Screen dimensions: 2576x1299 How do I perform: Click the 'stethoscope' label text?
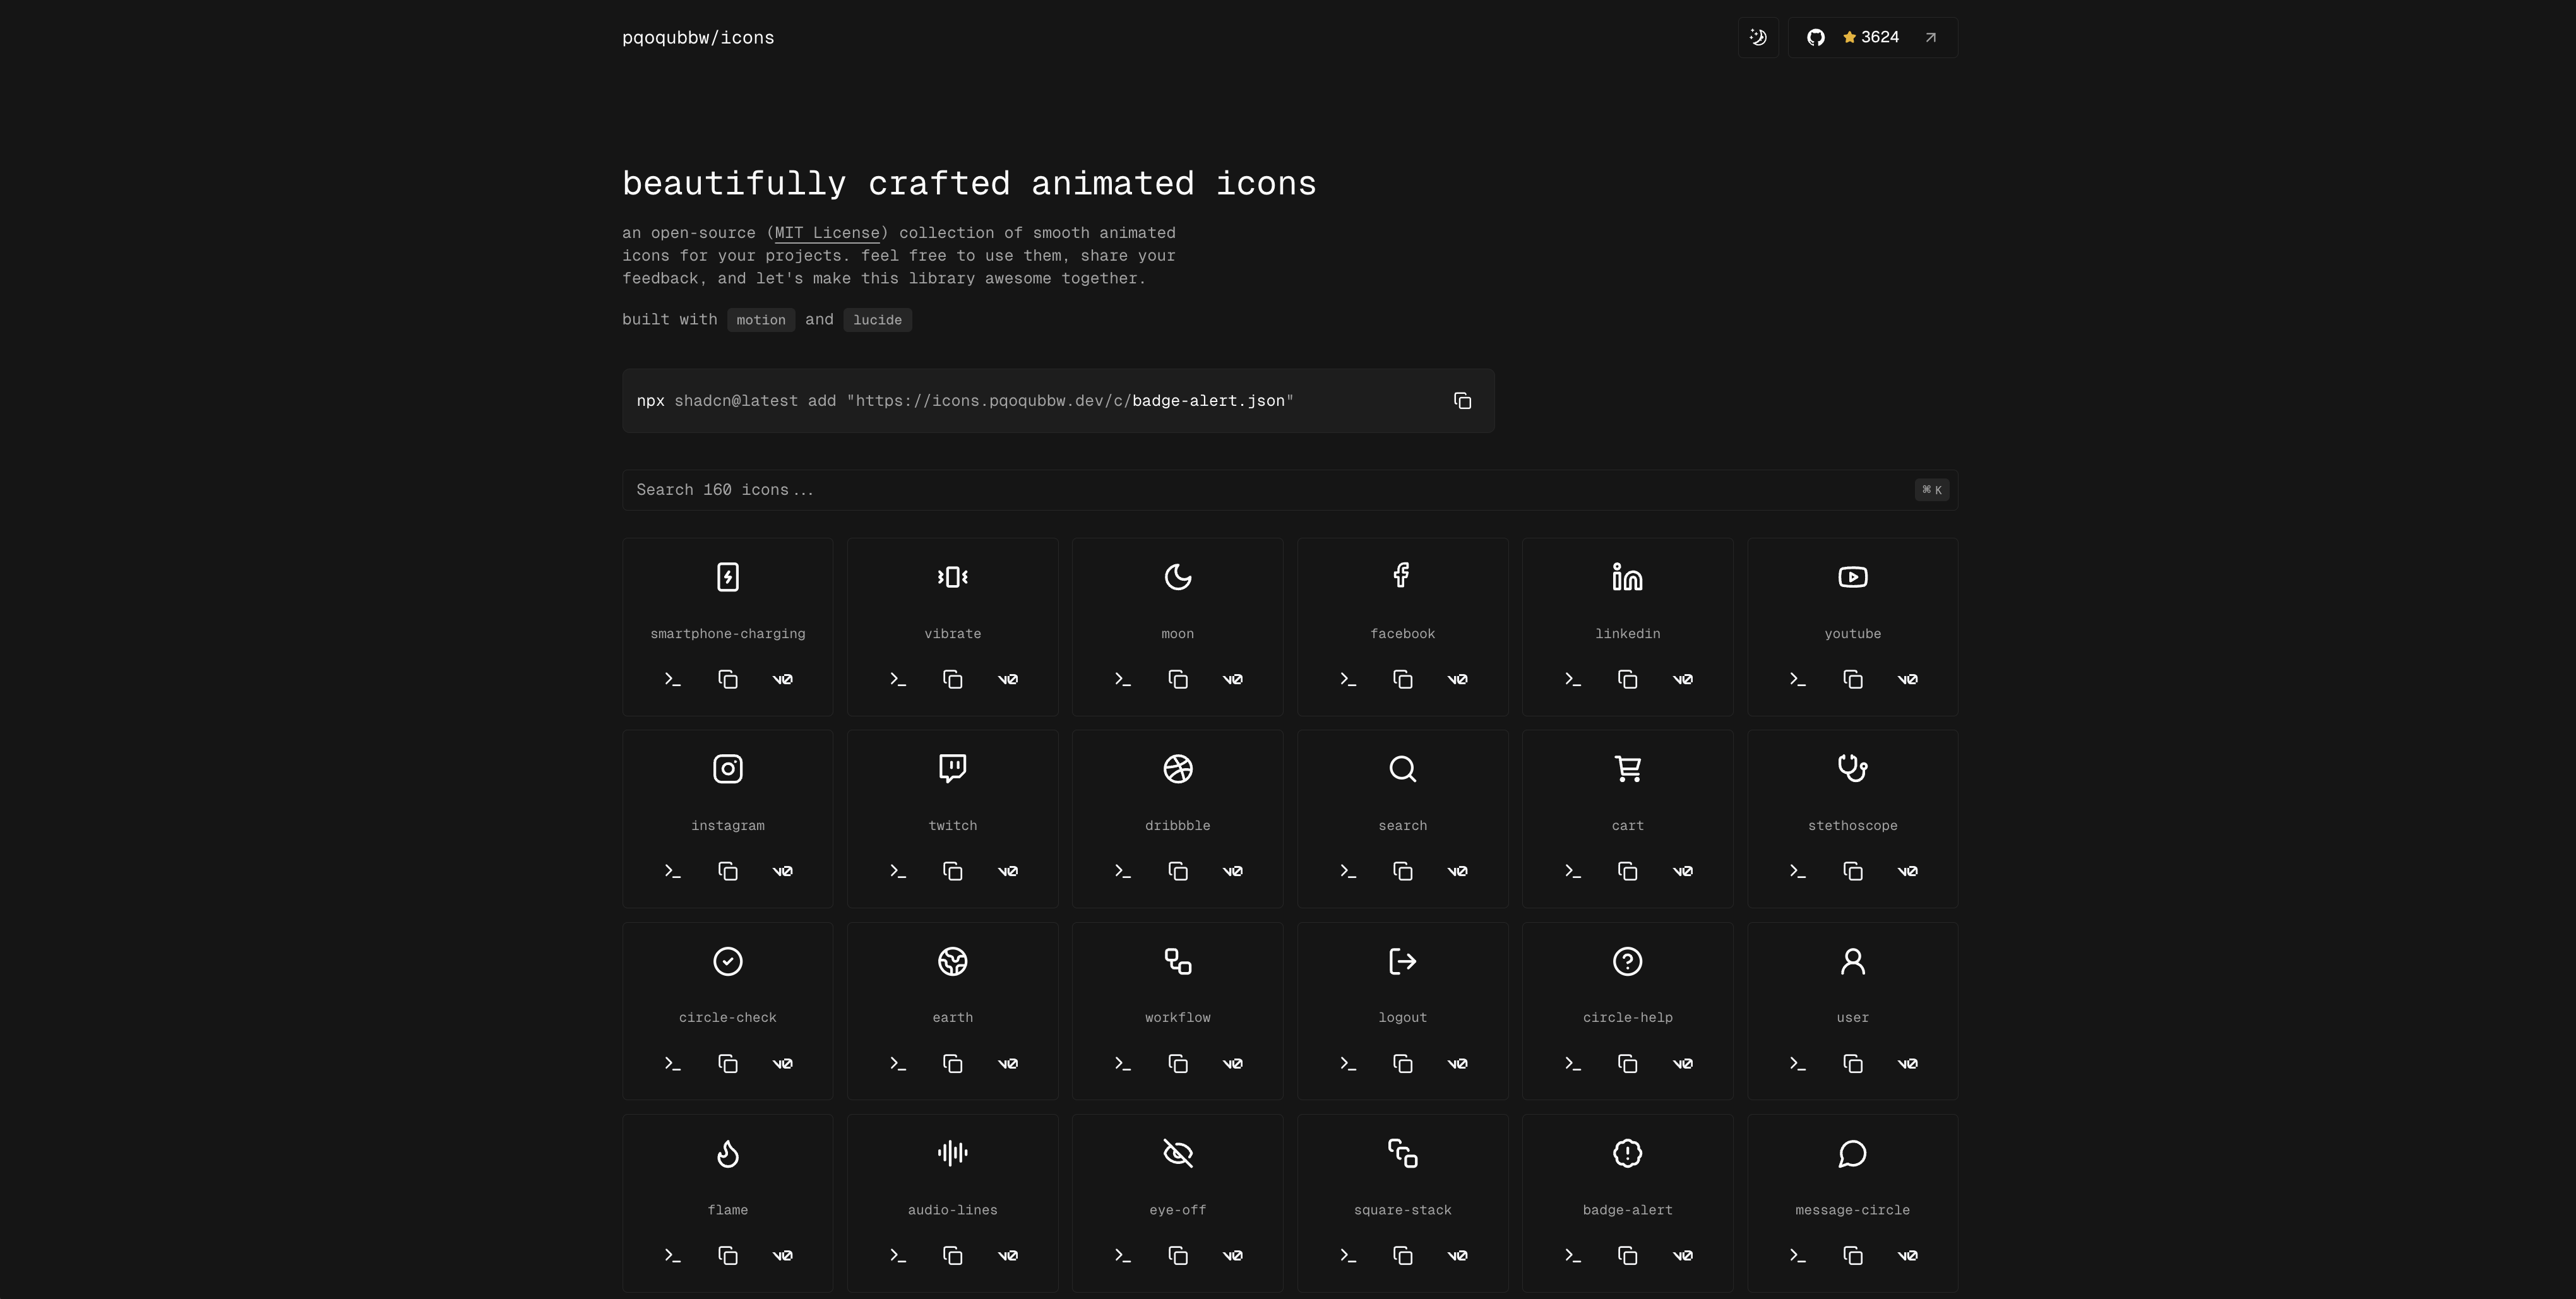(1853, 826)
